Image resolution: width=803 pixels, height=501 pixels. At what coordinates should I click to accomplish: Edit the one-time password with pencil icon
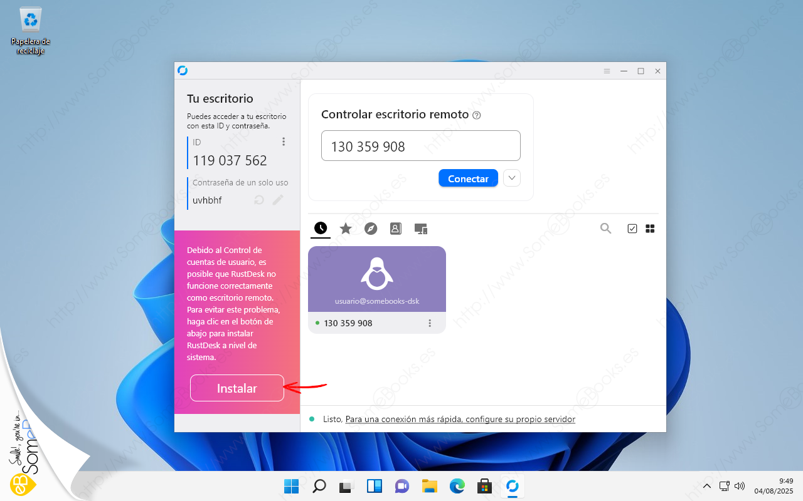tap(278, 200)
